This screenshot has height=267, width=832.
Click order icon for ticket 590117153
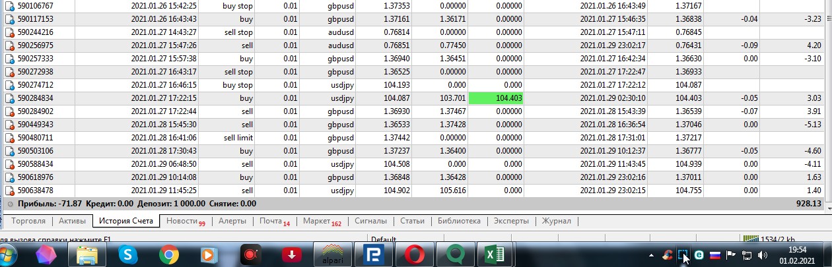point(9,19)
